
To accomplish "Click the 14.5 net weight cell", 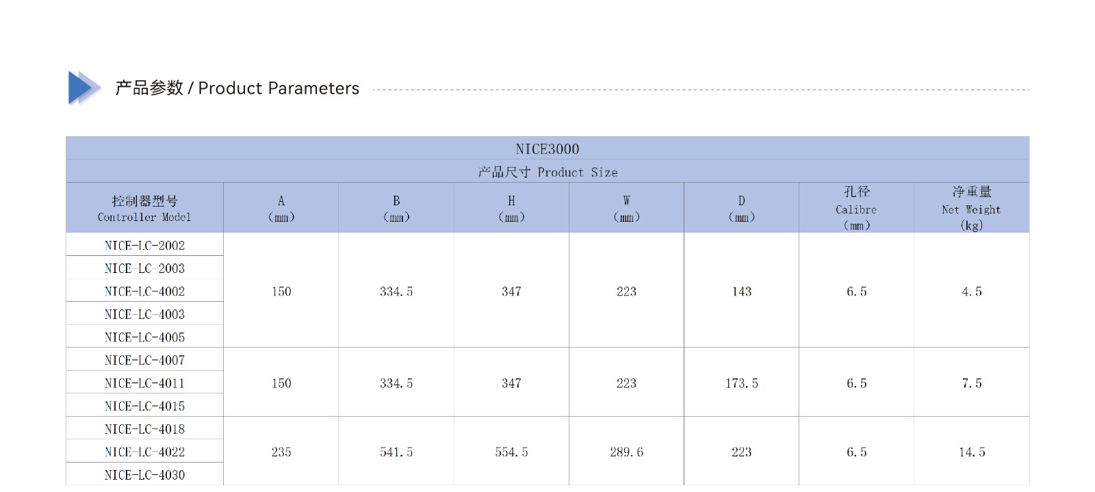I will 972,452.
